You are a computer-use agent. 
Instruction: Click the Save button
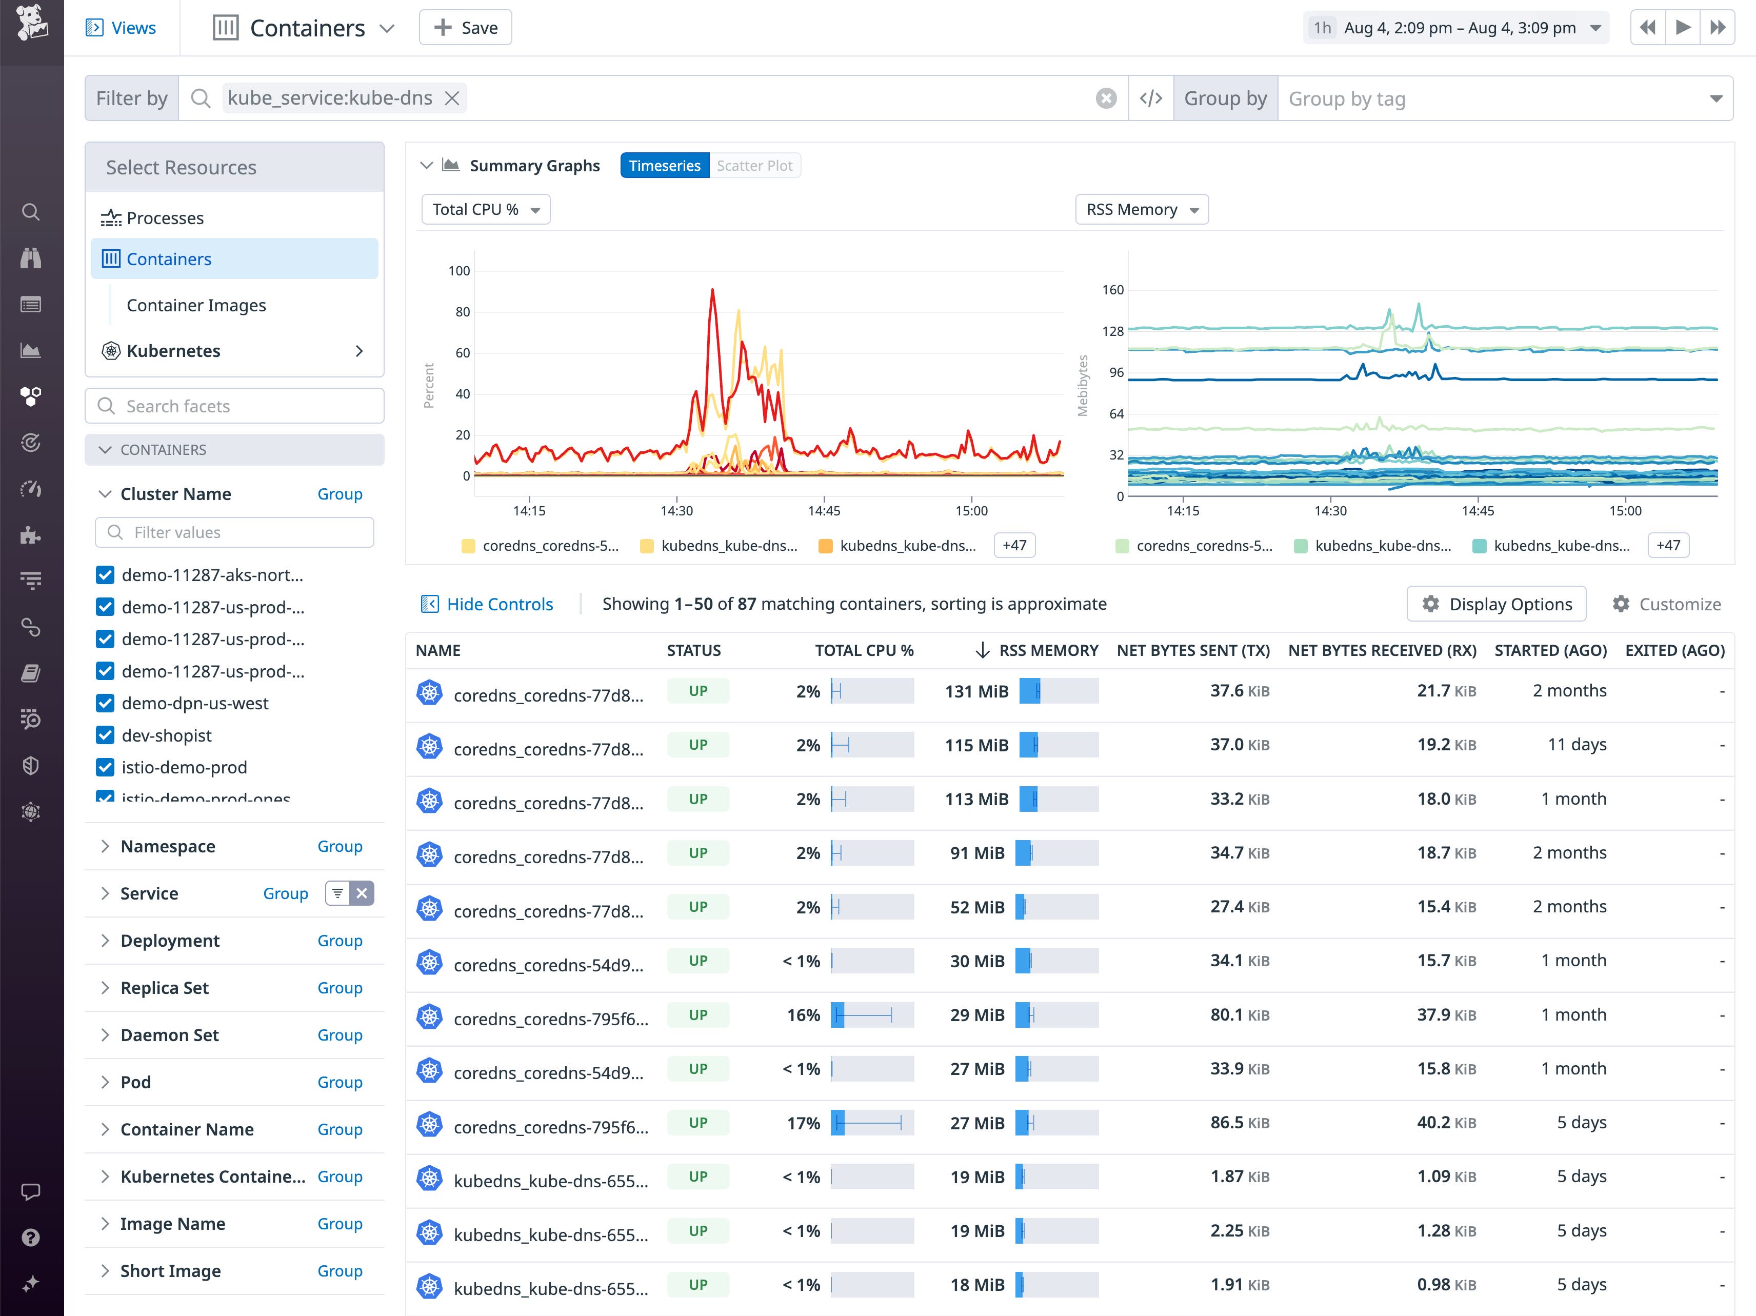tap(465, 27)
